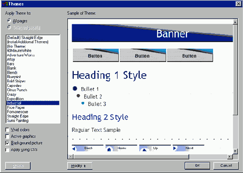The width and height of the screenshot is (243, 173).
Task: Click the first sample Button graphic
Action: tap(96, 55)
